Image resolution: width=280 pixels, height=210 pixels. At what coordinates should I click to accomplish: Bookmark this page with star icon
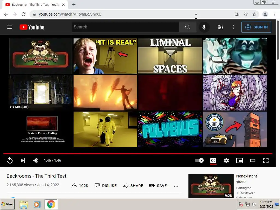[x=254, y=14]
